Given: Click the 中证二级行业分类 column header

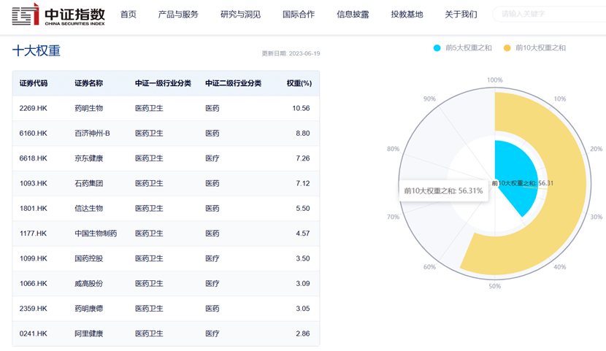Looking at the screenshot, I should point(233,83).
